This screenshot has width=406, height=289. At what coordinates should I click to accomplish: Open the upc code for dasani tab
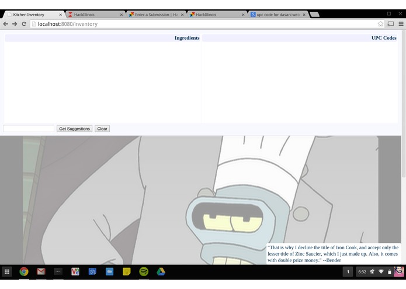click(x=278, y=15)
